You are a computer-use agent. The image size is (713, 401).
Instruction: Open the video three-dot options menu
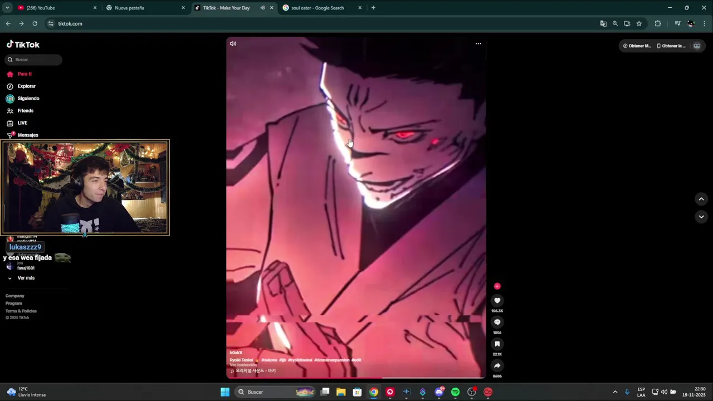point(478,43)
